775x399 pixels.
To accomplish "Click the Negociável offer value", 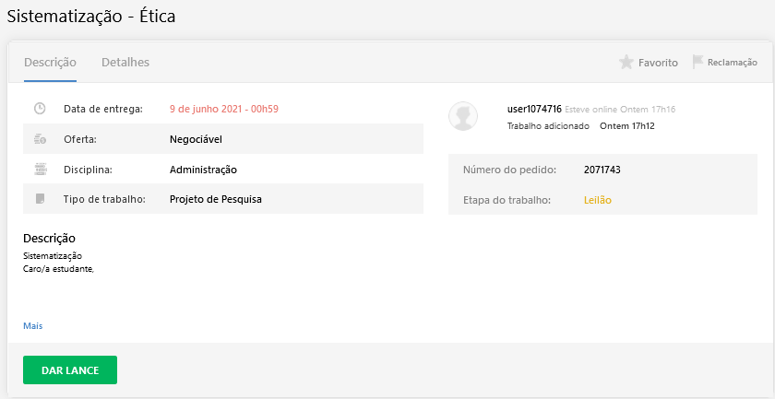I will pyautogui.click(x=196, y=140).
